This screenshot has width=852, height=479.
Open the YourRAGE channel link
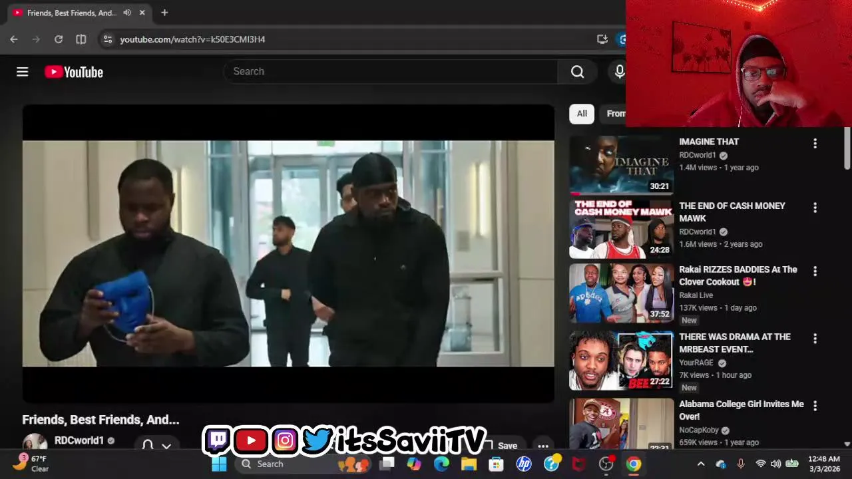(x=696, y=363)
